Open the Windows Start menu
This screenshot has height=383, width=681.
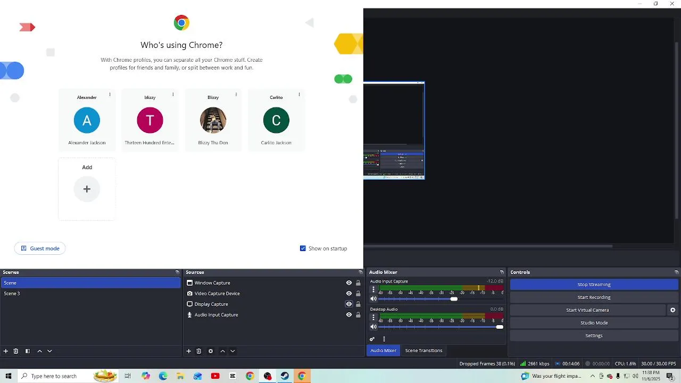tap(9, 376)
